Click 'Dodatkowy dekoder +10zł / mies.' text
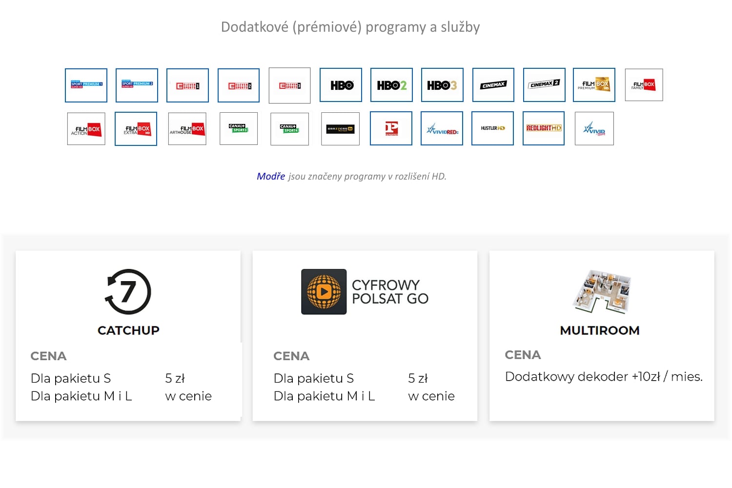The width and height of the screenshot is (732, 488). coord(604,377)
